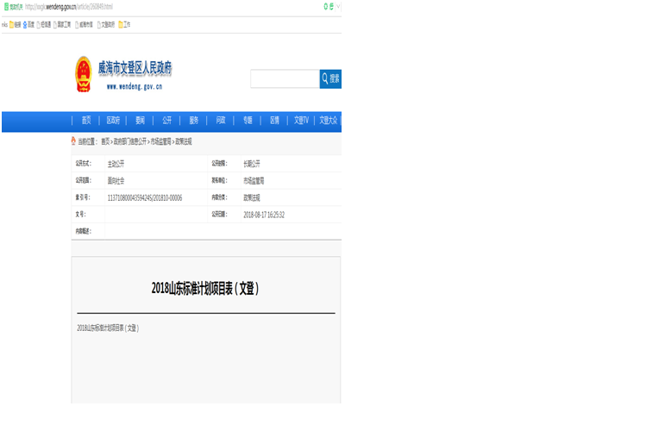Click the green circular icon at address bar right
Image resolution: width=665 pixels, height=425 pixels.
pyautogui.click(x=326, y=6)
